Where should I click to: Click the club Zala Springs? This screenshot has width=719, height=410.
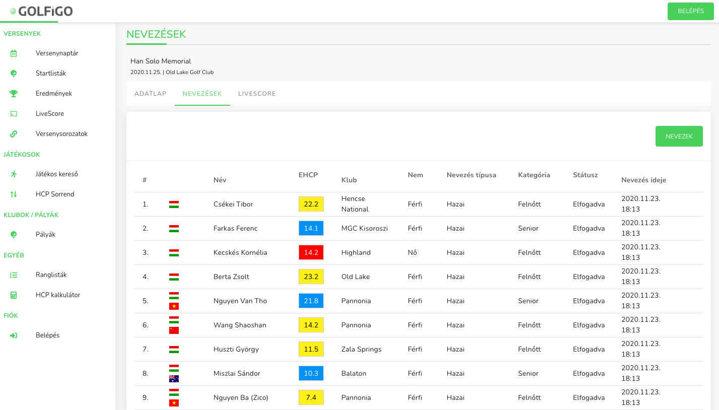point(362,349)
